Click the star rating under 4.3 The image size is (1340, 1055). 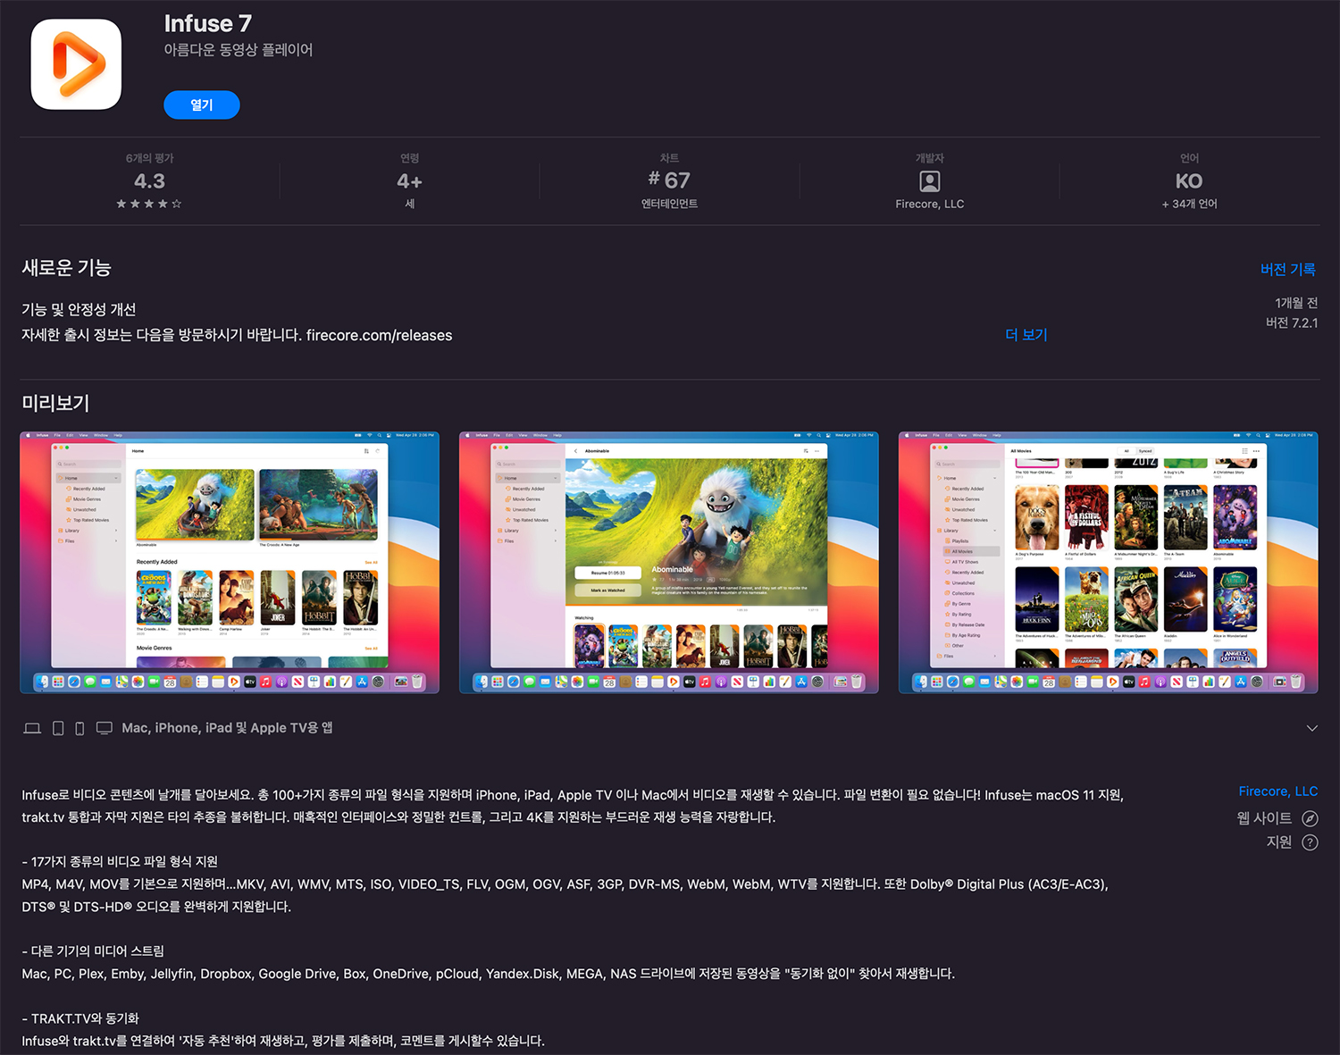click(x=149, y=204)
